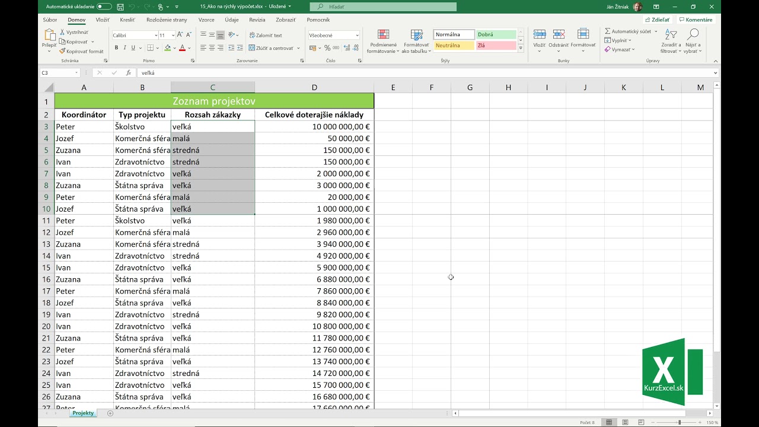Expand the cell styles gallery

(521, 47)
